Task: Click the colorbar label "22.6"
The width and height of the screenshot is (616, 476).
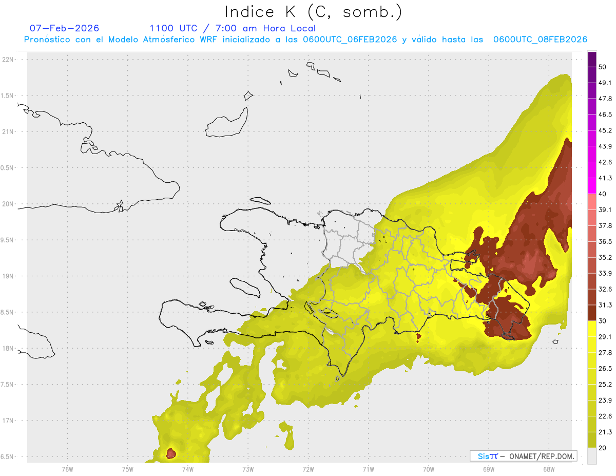Action: click(605, 416)
